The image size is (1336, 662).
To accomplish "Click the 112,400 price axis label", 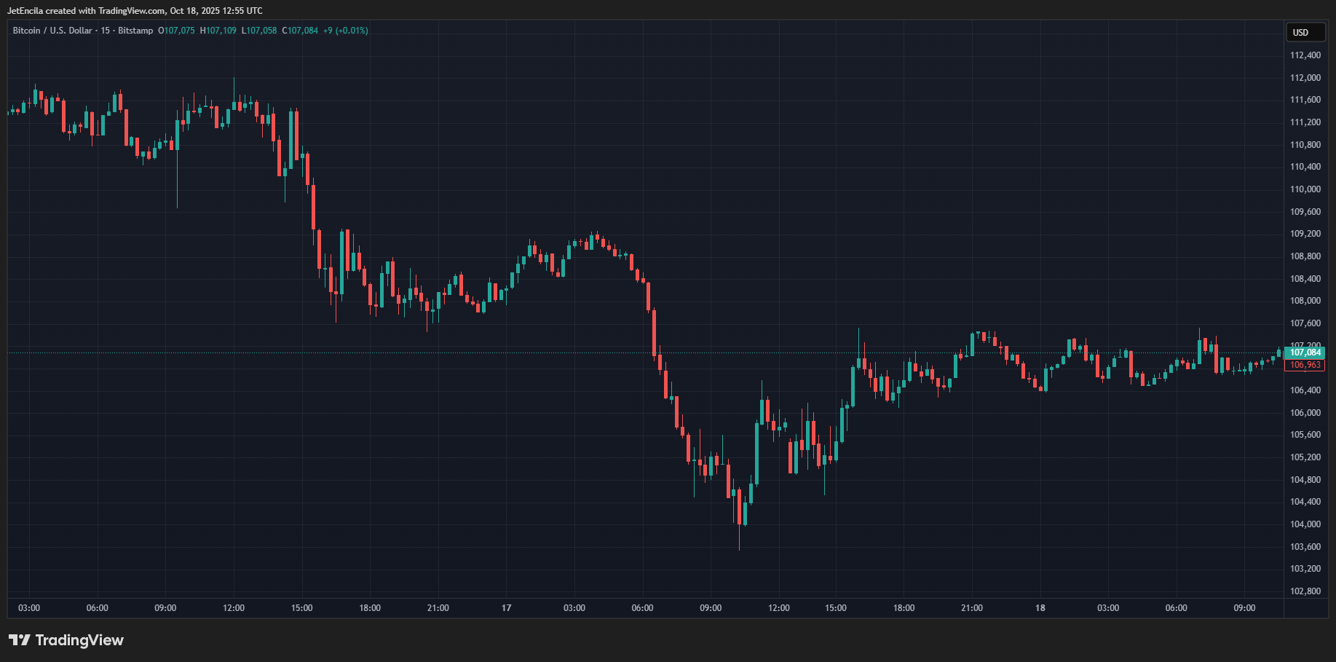I will 1305,55.
